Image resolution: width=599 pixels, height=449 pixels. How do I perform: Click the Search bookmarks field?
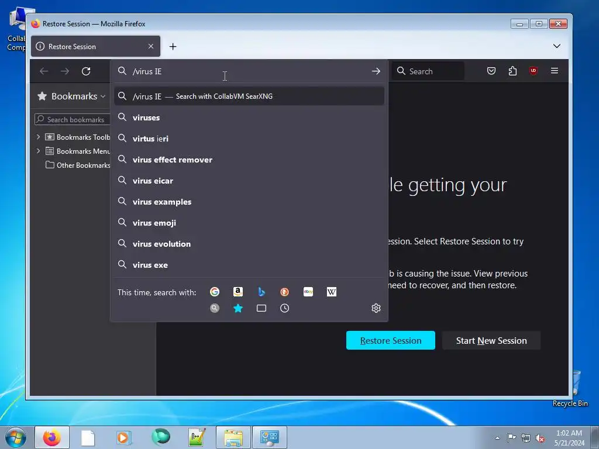pos(73,119)
